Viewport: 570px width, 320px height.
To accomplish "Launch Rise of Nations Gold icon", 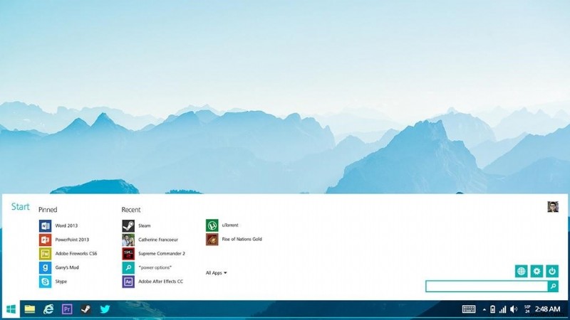I will [212, 239].
